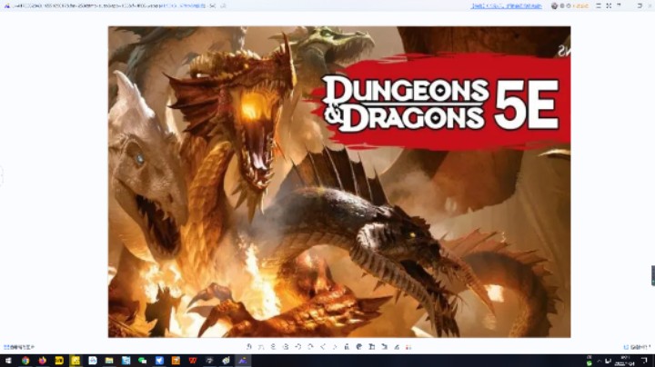Viewport: 655px width, 367px height.
Task: Click the multicolored icon ending the viewer toolbar
Action: point(408,347)
